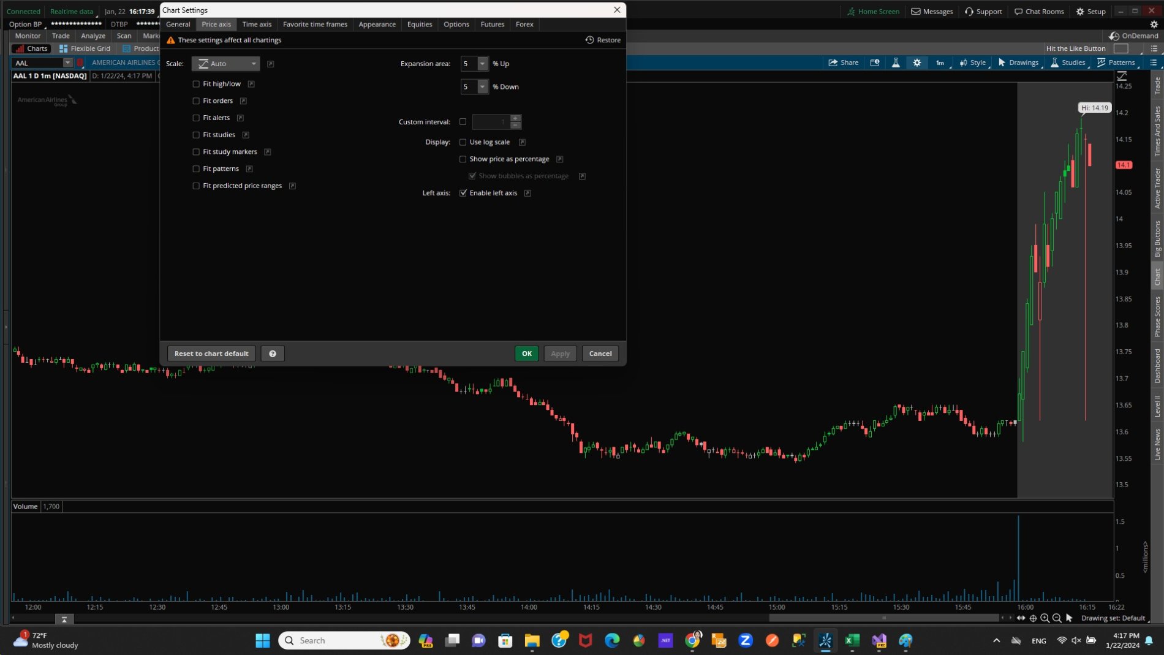The height and width of the screenshot is (655, 1164).
Task: Click the OK button
Action: click(x=527, y=354)
